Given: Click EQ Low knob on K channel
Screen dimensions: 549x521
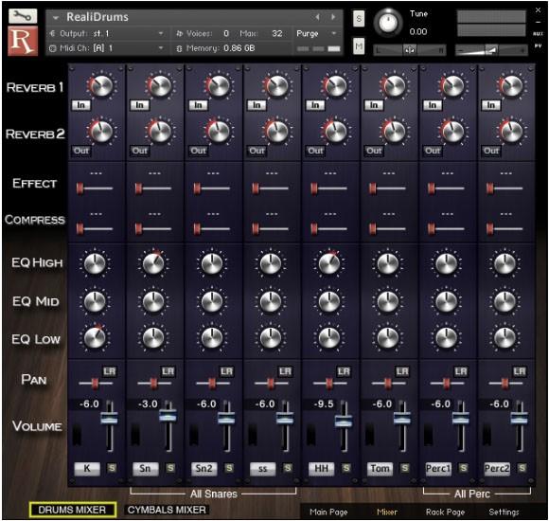Looking at the screenshot, I should click(95, 338).
